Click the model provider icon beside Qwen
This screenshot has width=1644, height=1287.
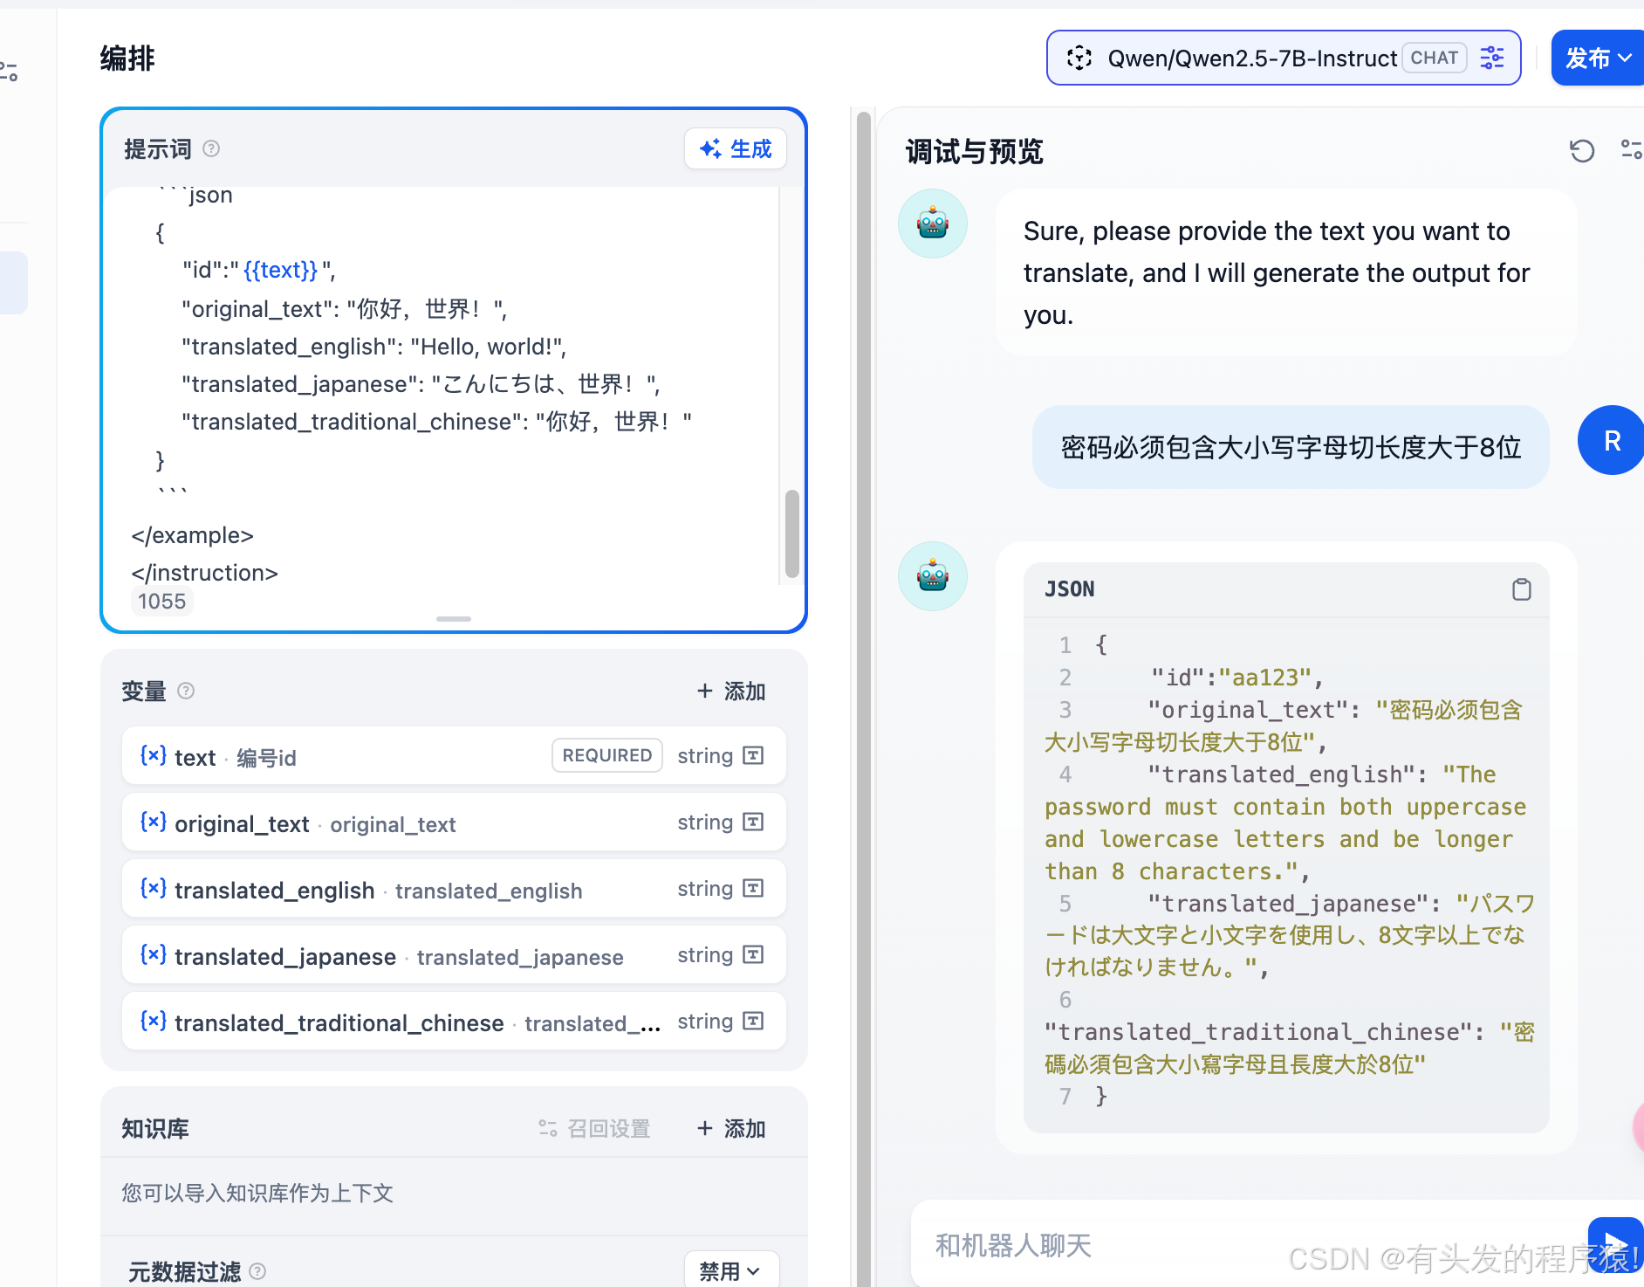click(x=1079, y=58)
